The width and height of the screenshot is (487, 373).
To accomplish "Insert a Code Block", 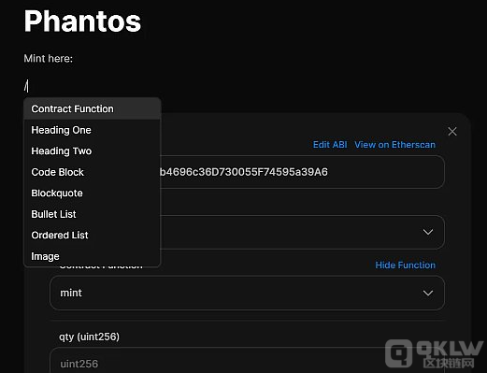I will click(93, 172).
